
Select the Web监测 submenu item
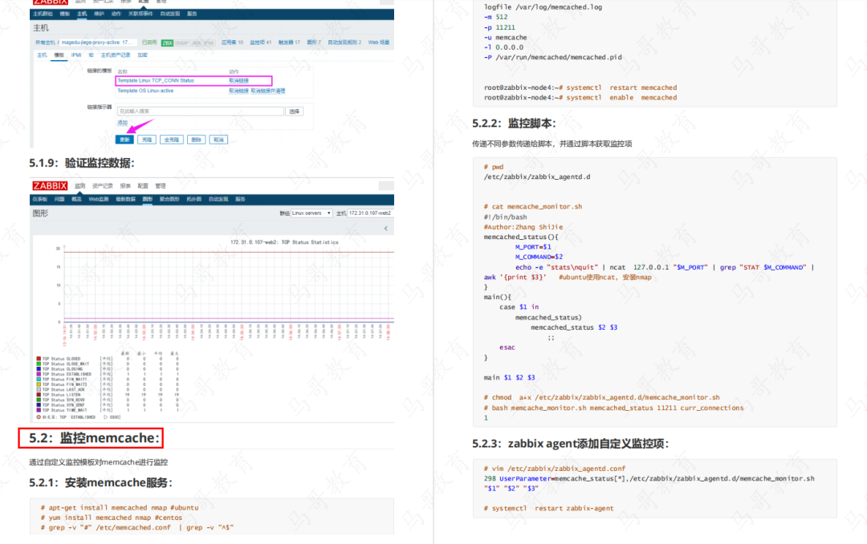[99, 199]
